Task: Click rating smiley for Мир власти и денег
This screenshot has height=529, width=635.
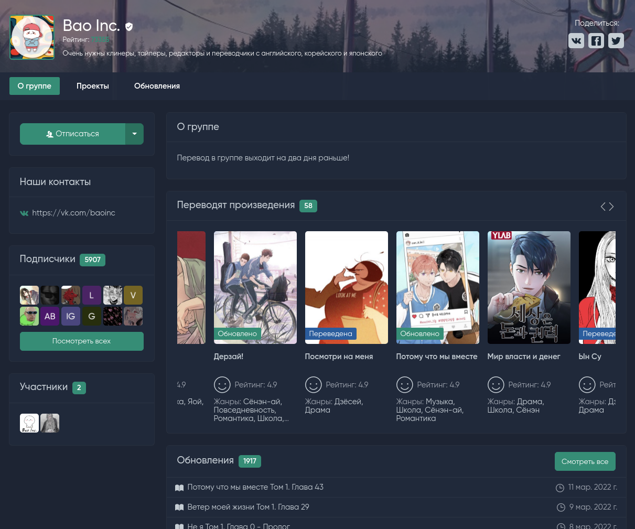Action: [496, 385]
